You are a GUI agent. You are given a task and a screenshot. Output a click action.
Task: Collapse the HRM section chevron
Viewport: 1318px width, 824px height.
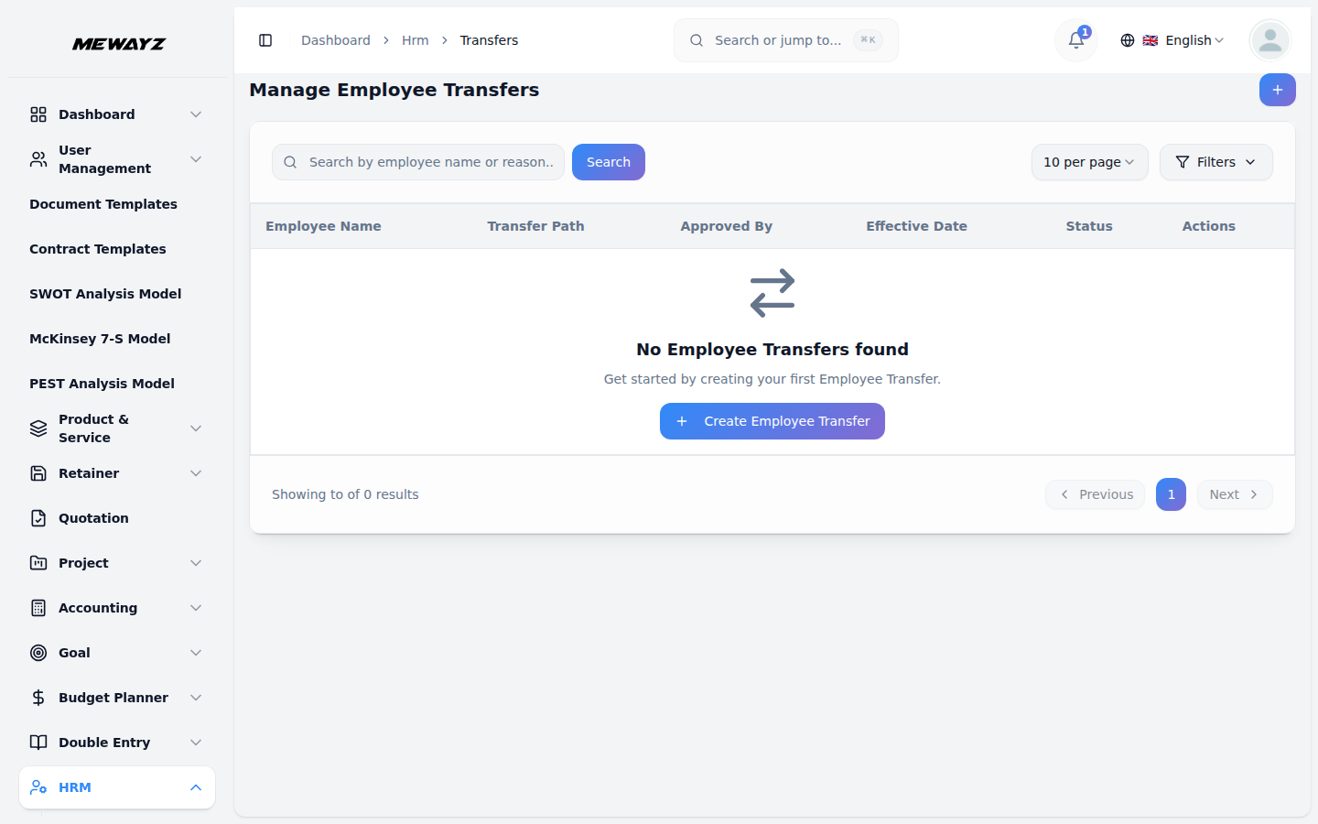(195, 787)
